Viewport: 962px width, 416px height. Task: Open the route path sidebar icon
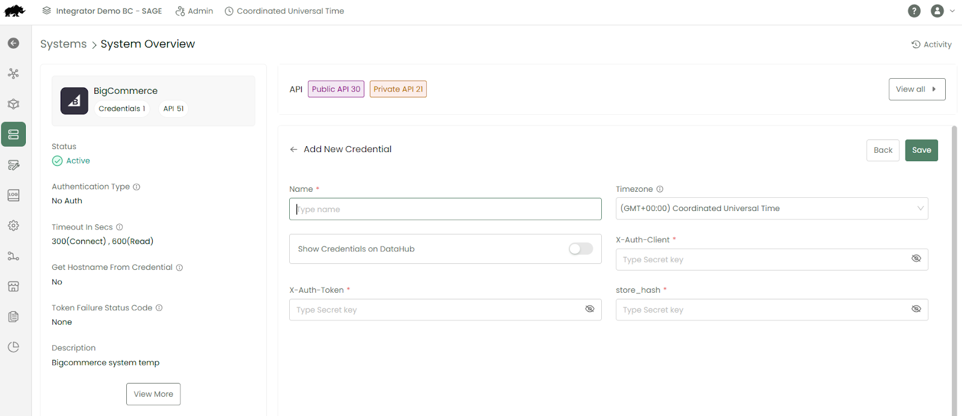coord(13,256)
